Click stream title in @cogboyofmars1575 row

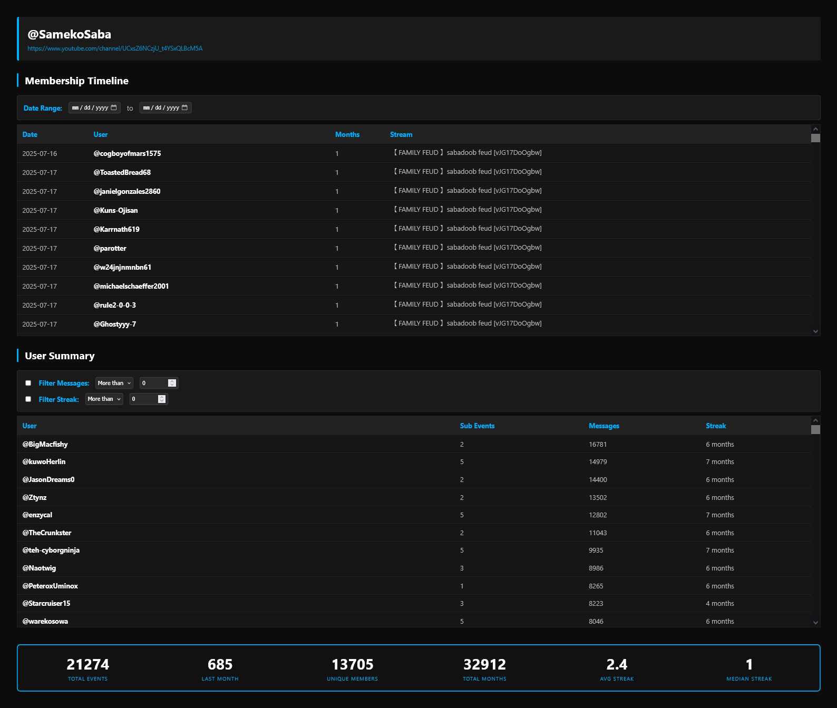pos(466,153)
